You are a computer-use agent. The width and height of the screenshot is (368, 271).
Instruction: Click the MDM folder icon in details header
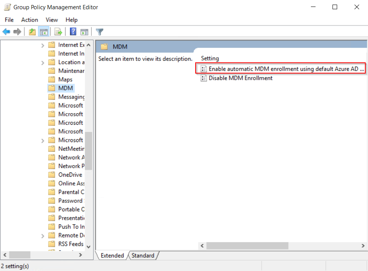click(104, 47)
